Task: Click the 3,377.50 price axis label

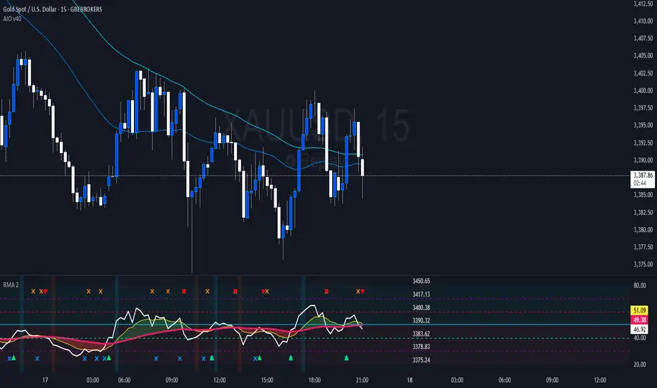Action: tap(643, 247)
